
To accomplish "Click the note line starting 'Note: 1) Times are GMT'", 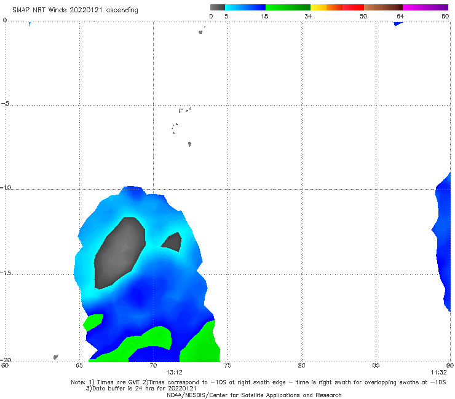I will point(258,382).
